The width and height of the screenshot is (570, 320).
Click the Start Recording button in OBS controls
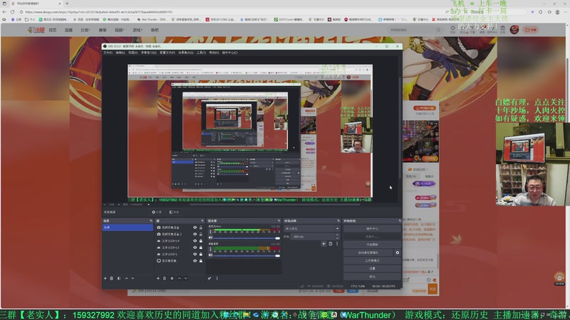[x=372, y=245]
